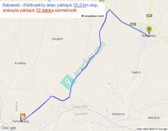This screenshot has height=131, width=168.
Task: Click the KIRKLARELİ province label
Action: pyautogui.click(x=80, y=107)
